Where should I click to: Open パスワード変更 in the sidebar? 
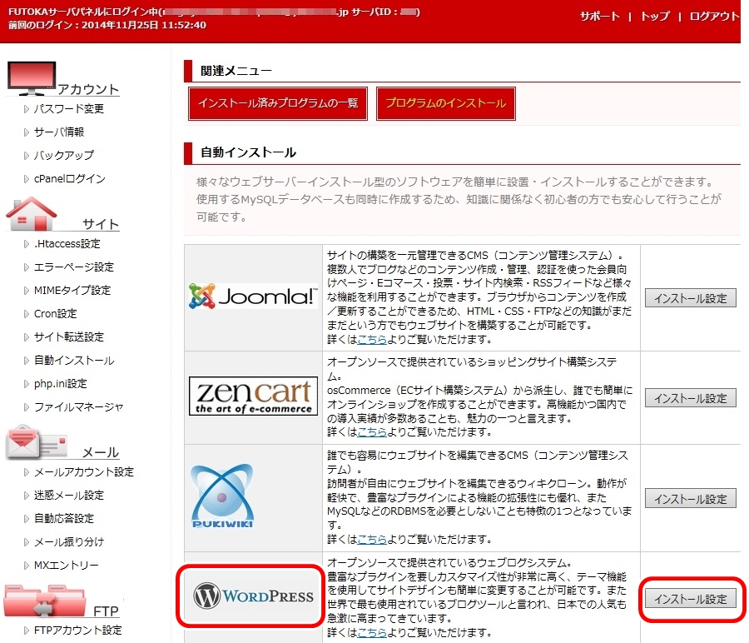pos(69,108)
